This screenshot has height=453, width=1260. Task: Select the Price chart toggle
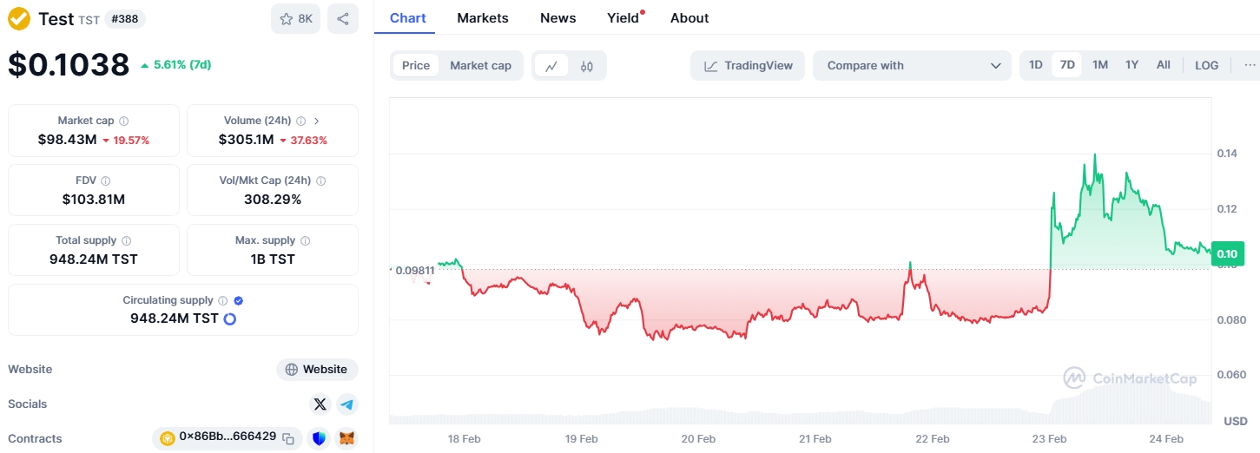click(x=416, y=66)
